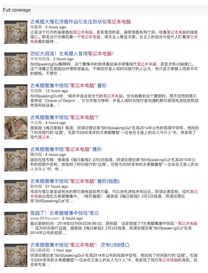This screenshot has height=273, width=208.
Task: Click thumbnail beside the 四川新闻网 article
Action: [x=16, y=255]
